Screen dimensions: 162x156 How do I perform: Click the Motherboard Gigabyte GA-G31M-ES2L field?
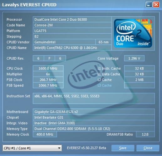click(94, 112)
